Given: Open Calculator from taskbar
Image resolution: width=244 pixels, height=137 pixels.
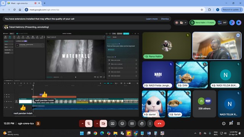Looking at the screenshot, I should [156, 133].
